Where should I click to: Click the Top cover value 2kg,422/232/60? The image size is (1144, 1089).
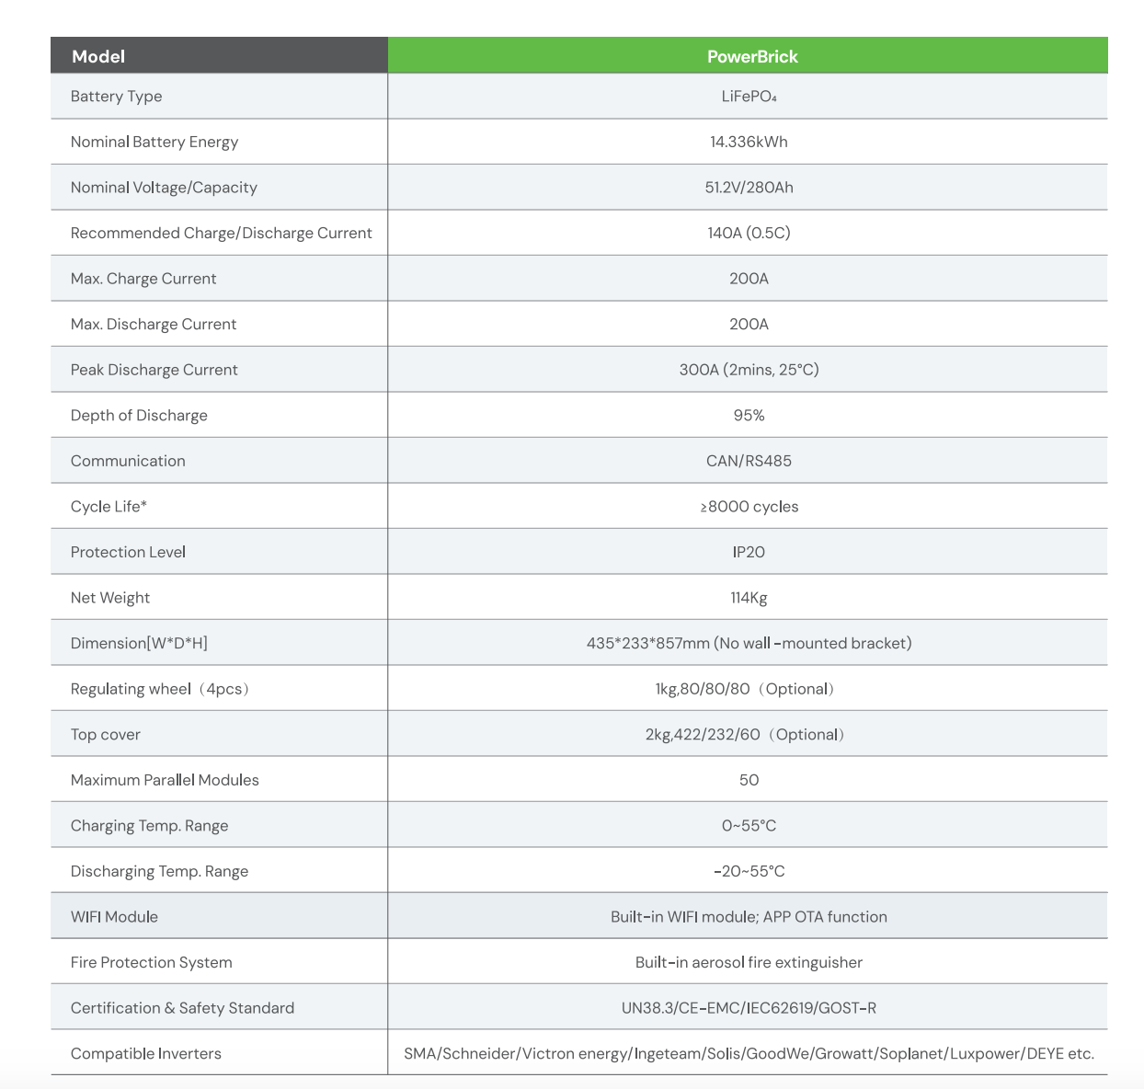coord(745,734)
